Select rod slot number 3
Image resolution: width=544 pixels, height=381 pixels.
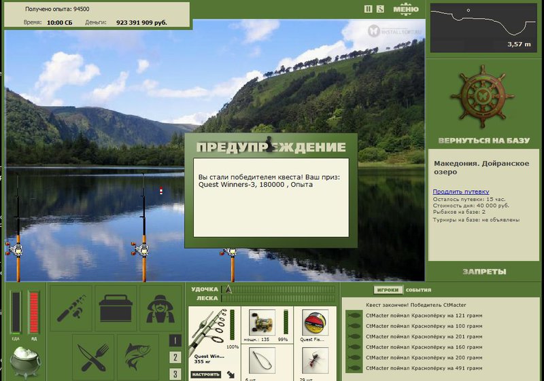[175, 374]
